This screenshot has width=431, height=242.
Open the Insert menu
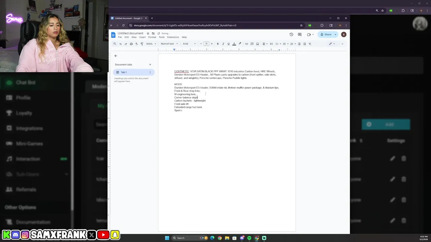click(x=142, y=37)
